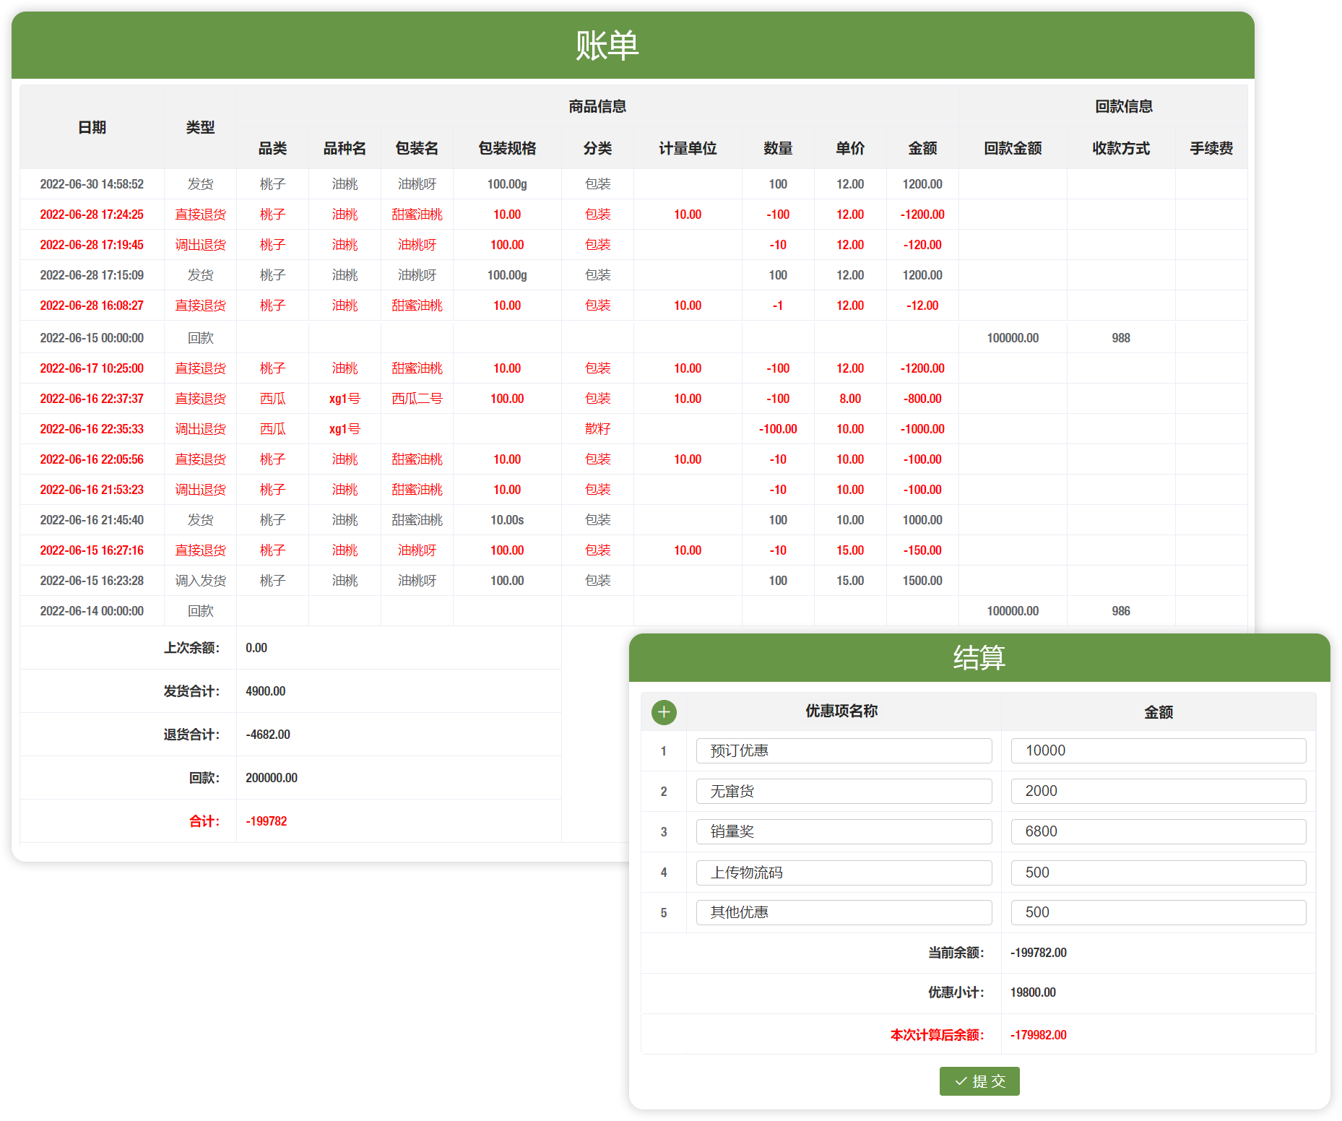Click the 包装规格 column header
The width and height of the screenshot is (1342, 1121).
tap(507, 149)
